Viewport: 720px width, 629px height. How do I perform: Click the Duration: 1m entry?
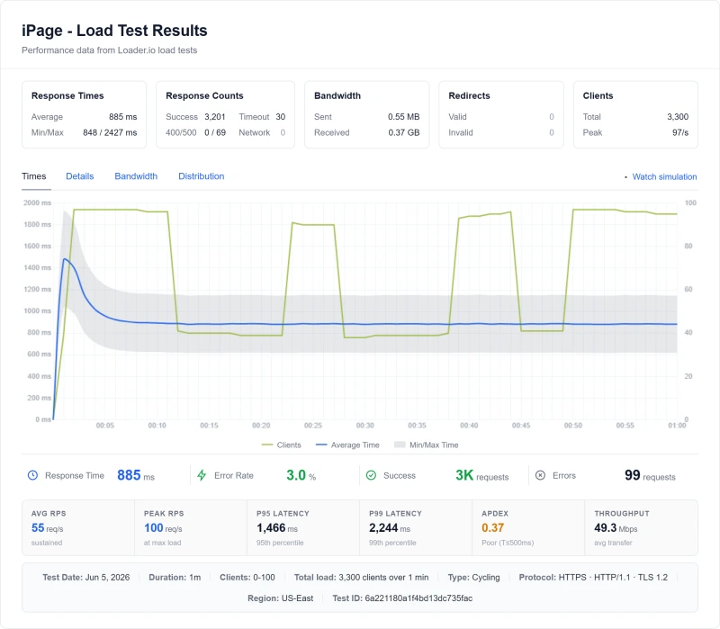[175, 577]
